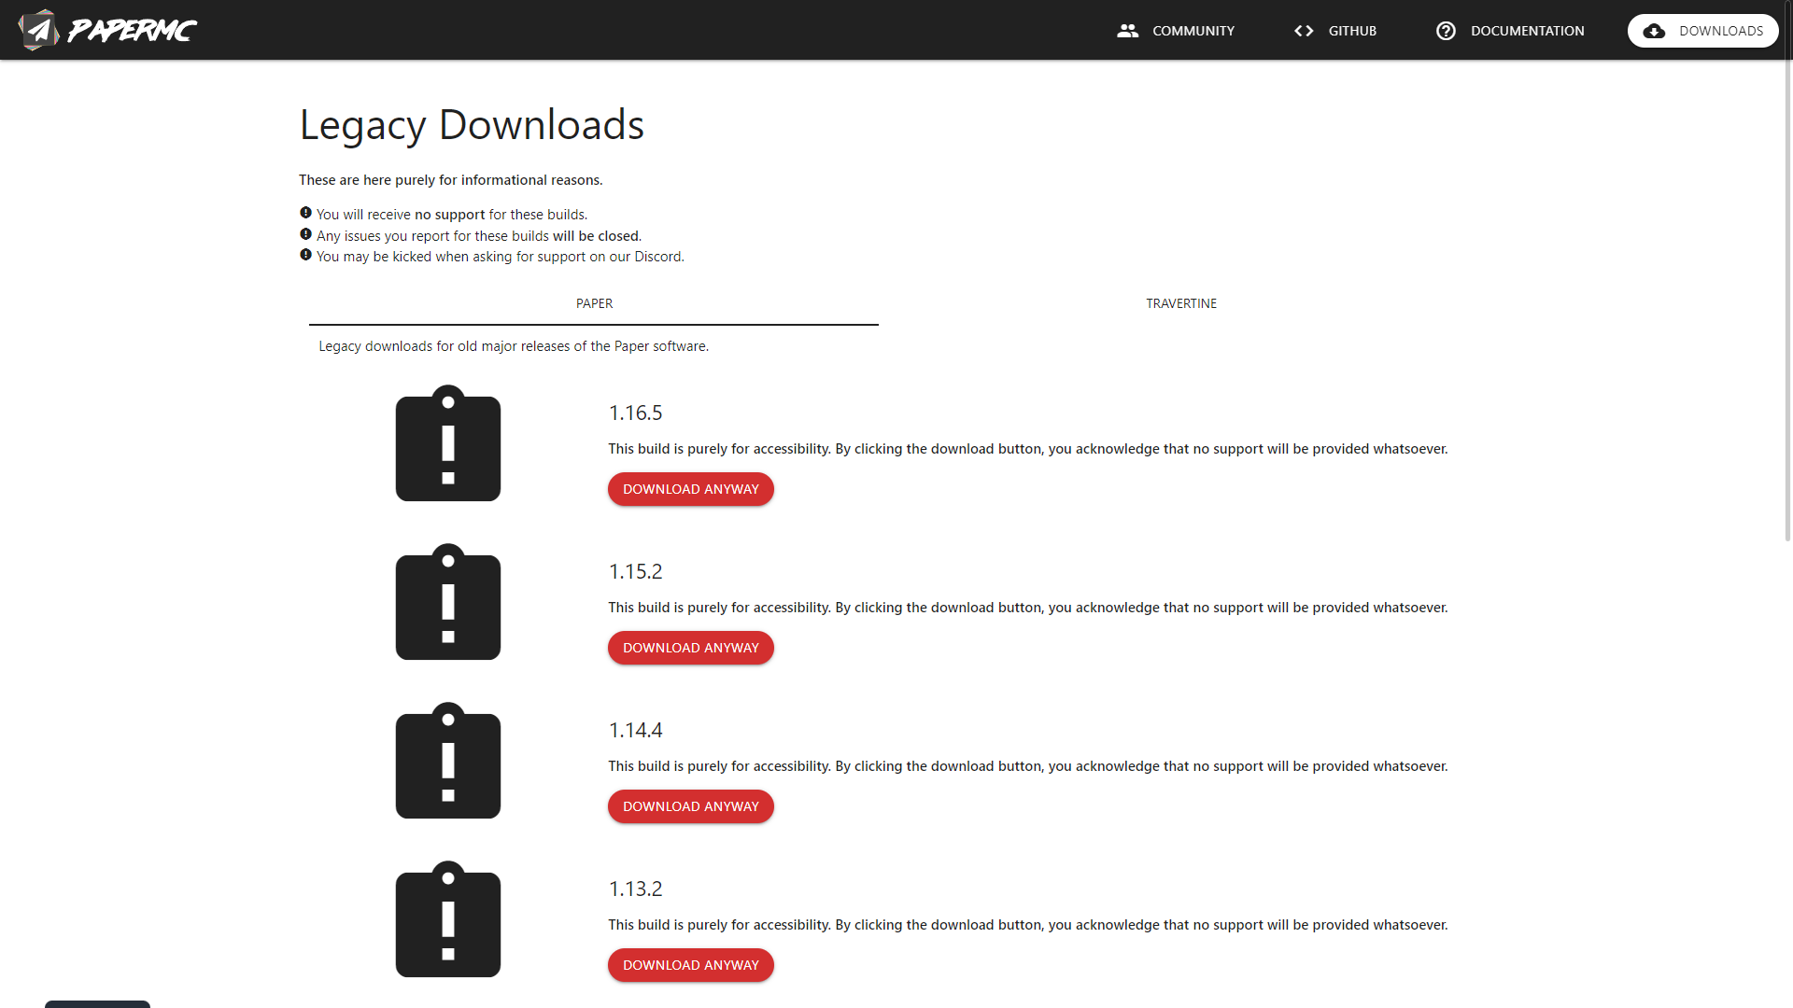Click the PaperMC logo in the header

point(107,30)
